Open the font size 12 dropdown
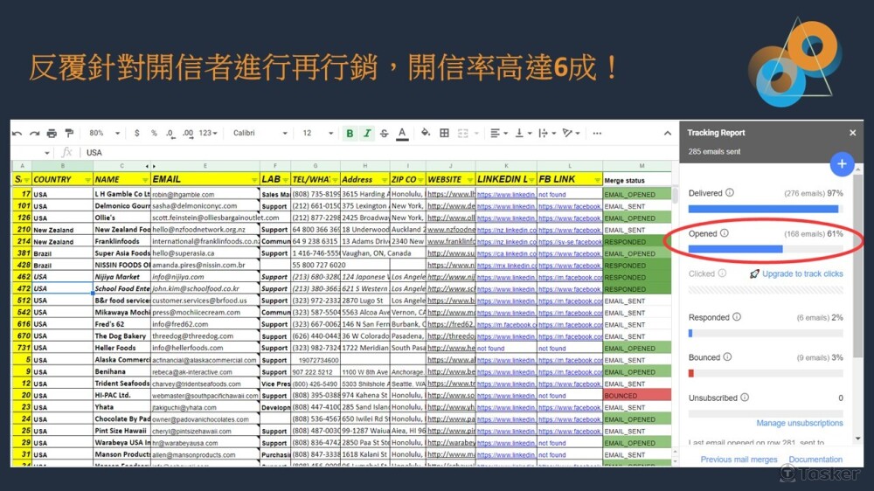874x491 pixels. [x=317, y=133]
